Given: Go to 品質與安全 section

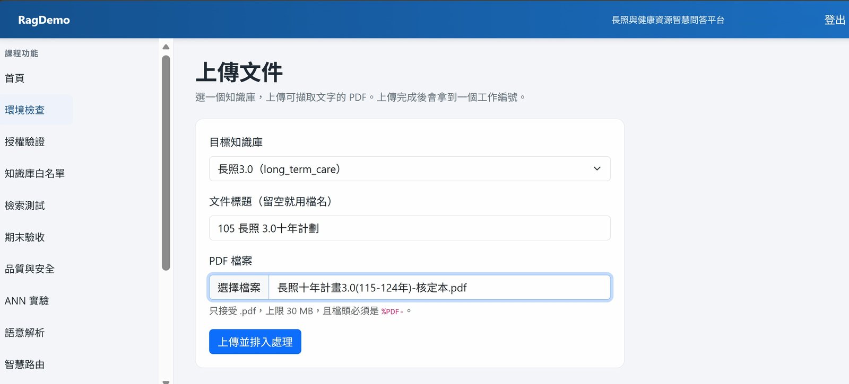Looking at the screenshot, I should (30, 269).
